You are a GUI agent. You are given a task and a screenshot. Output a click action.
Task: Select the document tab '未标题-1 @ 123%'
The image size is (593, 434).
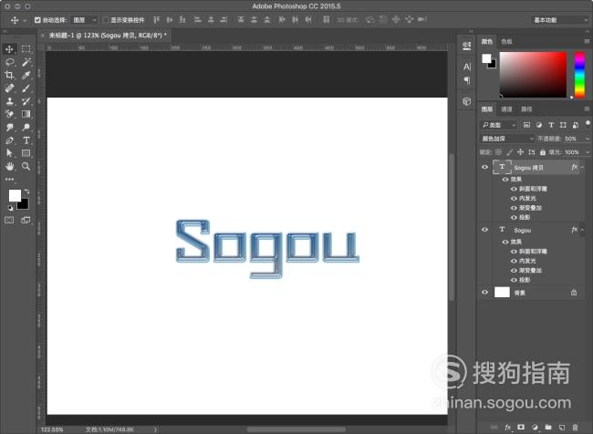pos(108,36)
